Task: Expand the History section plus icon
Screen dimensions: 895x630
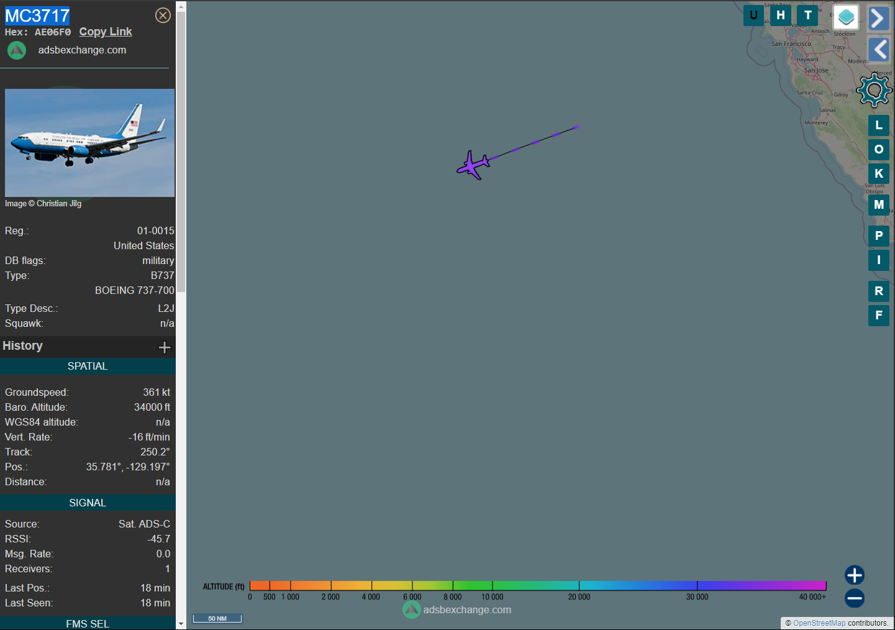Action: point(165,347)
